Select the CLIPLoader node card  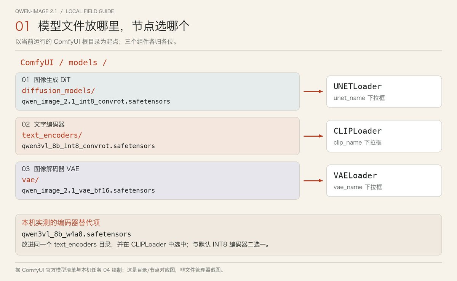point(384,136)
